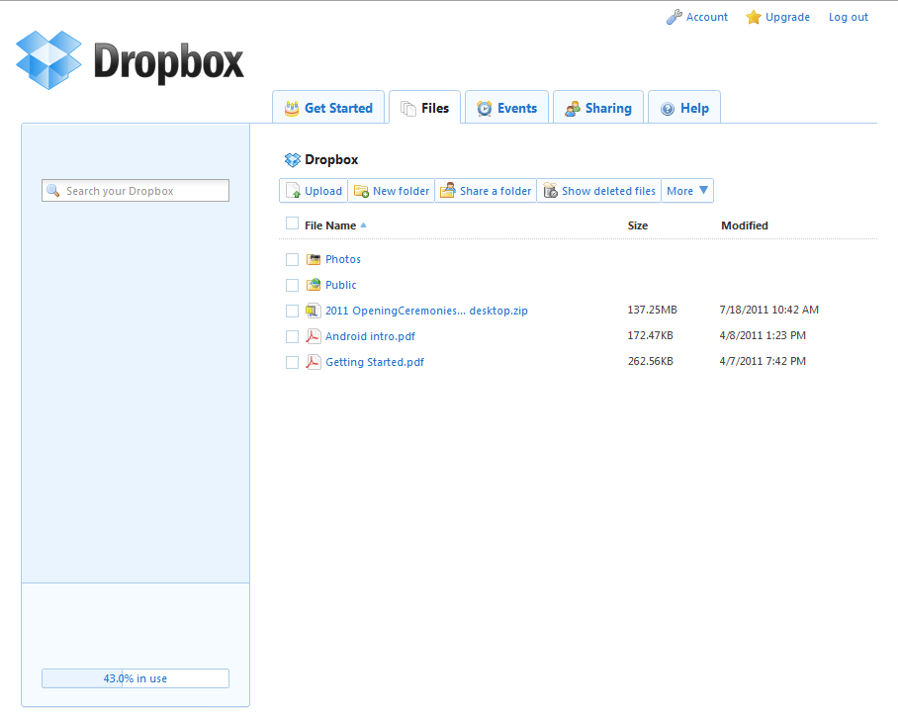Click the Dropbox logo icon
Viewport: 898px width, 716px height.
click(48, 60)
